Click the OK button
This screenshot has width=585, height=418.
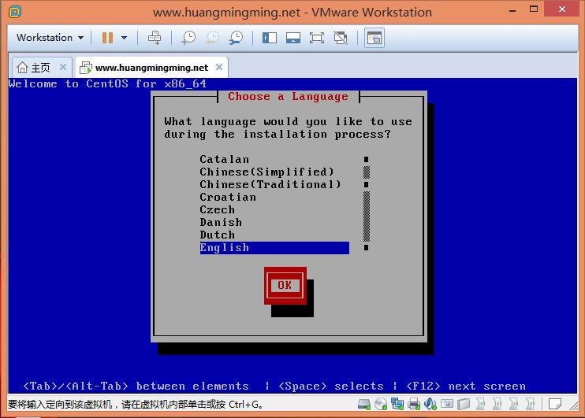pyautogui.click(x=285, y=286)
